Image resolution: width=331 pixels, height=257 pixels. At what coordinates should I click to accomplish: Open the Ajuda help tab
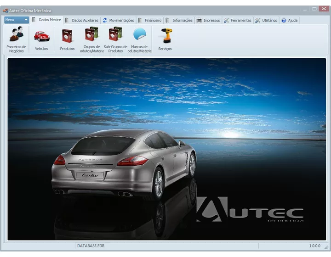pos(290,21)
